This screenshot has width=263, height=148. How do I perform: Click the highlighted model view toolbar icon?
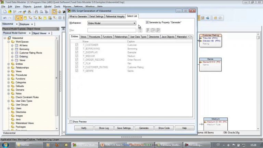[54, 12]
